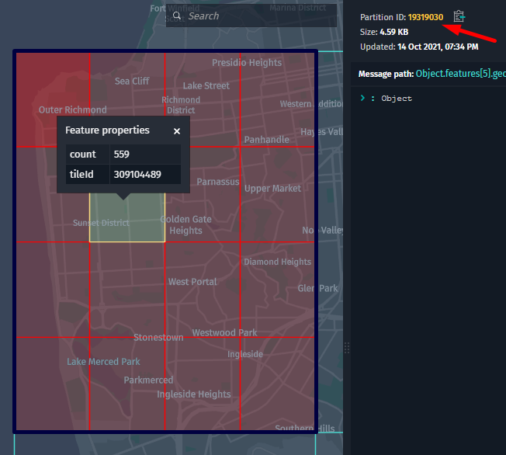Viewport: 506px width, 455px height.
Task: Select Partition ID value 19319030
Action: click(x=425, y=17)
